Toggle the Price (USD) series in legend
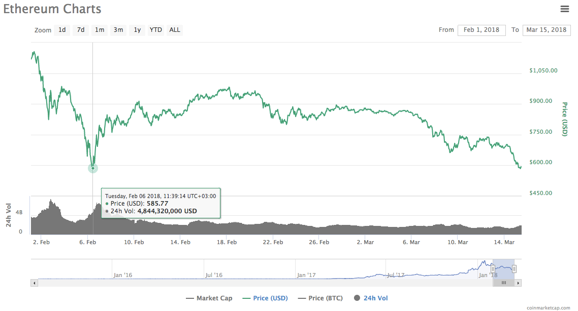Viewport: 578px width, 311px height. click(265, 298)
